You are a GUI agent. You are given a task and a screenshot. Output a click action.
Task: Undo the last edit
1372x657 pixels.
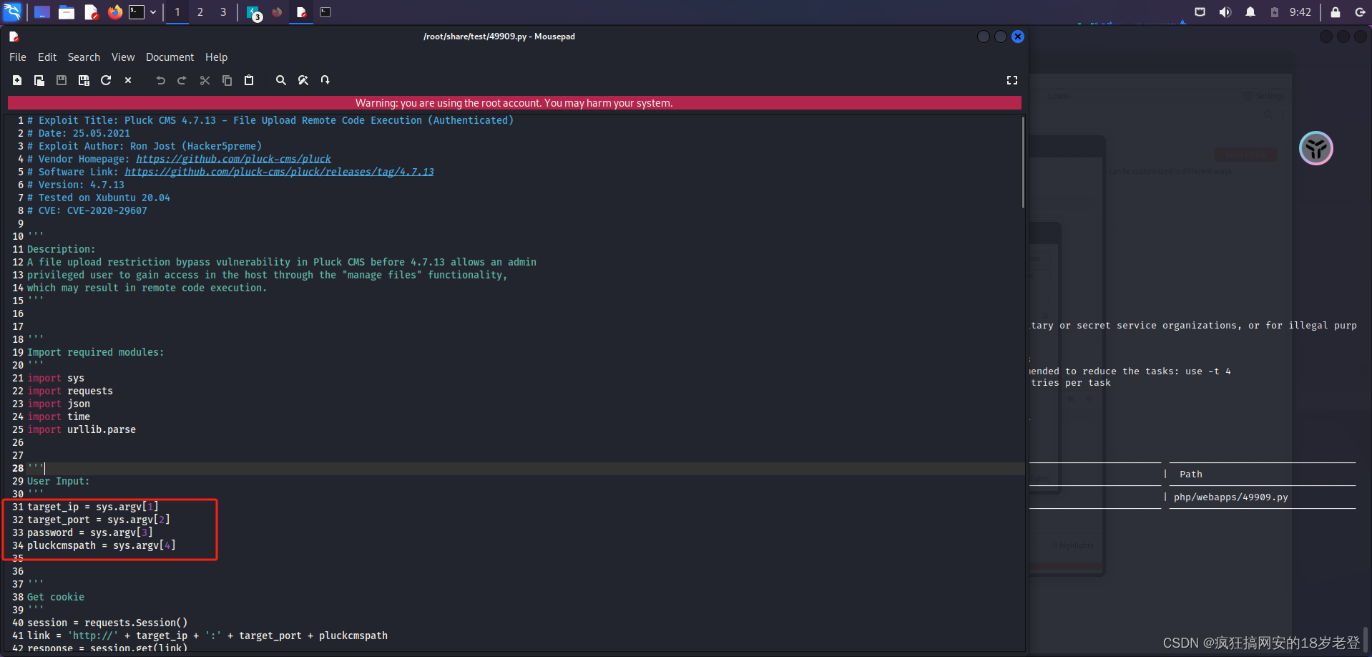pos(160,80)
